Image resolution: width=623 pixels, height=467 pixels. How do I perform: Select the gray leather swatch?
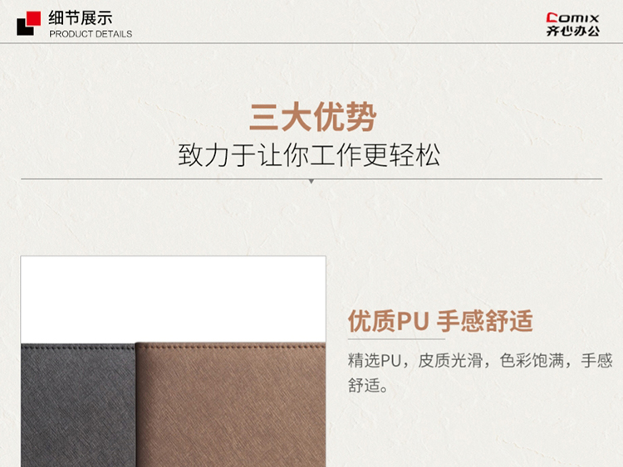click(x=78, y=406)
